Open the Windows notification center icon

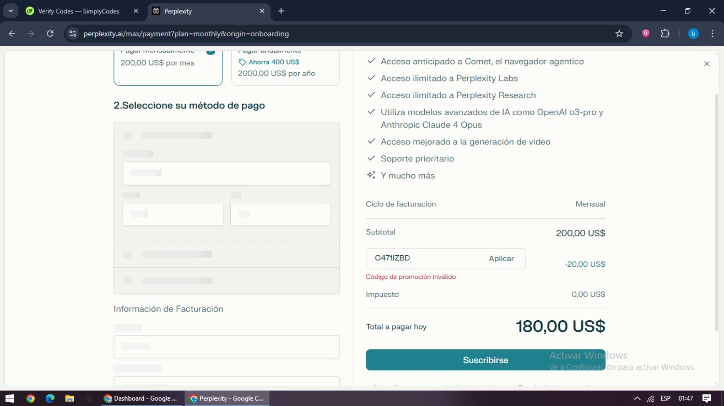pyautogui.click(x=707, y=398)
